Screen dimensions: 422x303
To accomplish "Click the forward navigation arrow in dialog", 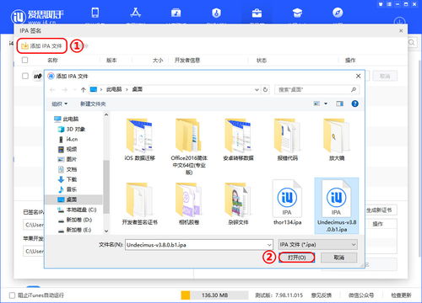I will pyautogui.click(x=65, y=89).
